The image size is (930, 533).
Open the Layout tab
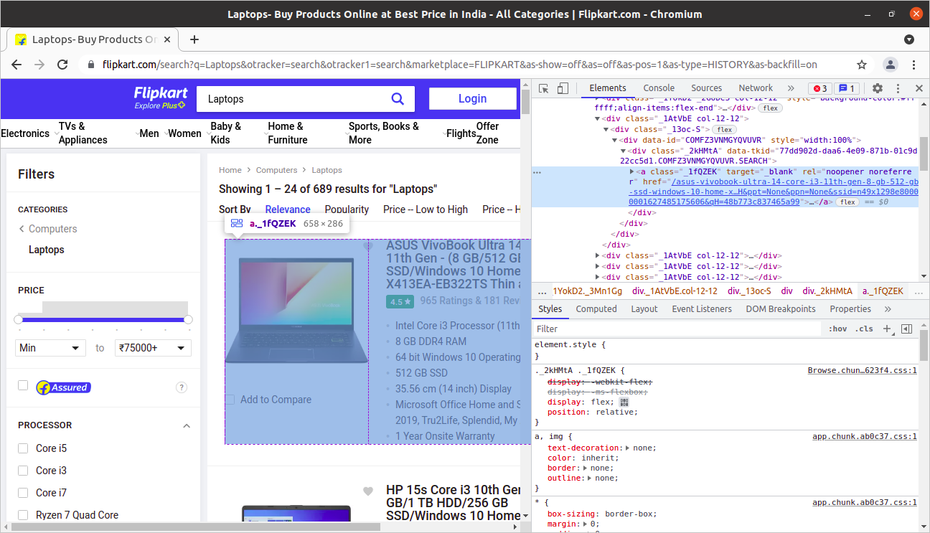click(644, 309)
